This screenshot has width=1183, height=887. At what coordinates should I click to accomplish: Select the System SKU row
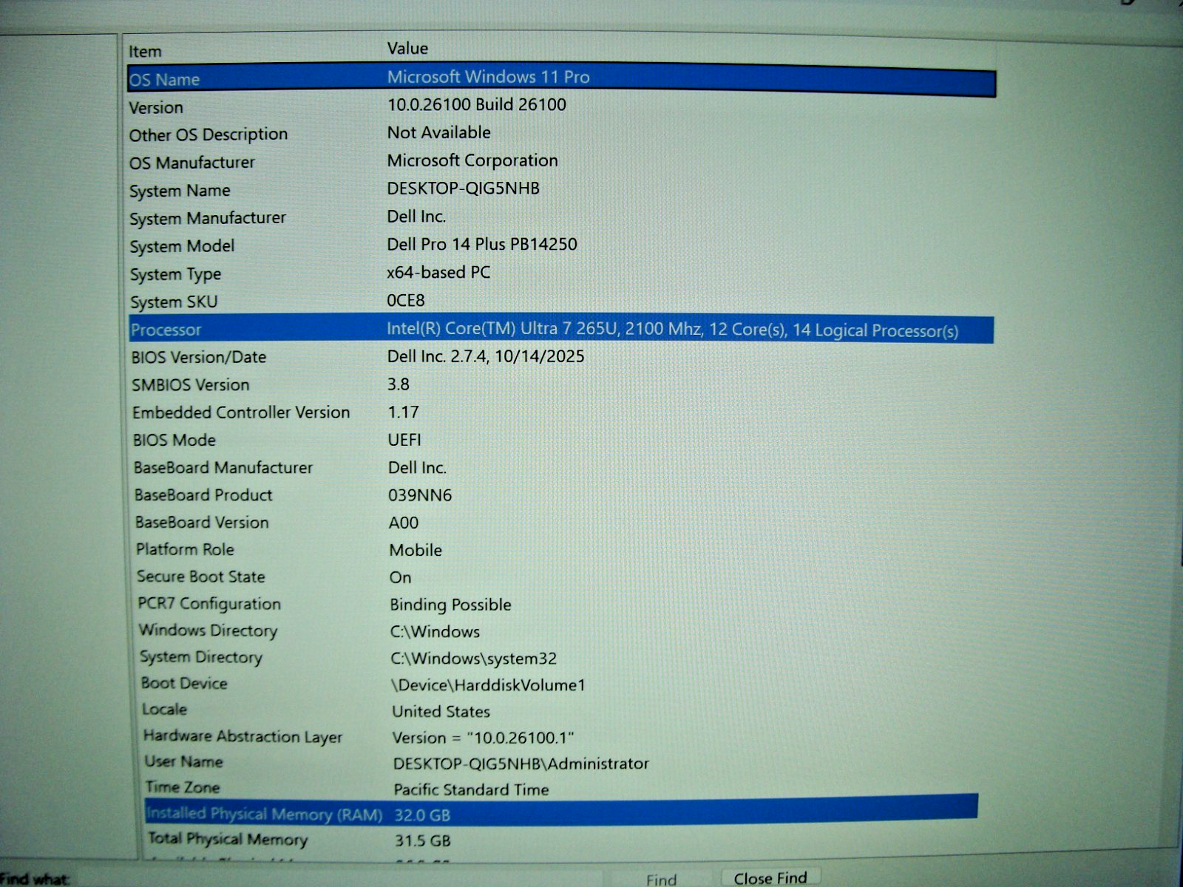(x=174, y=302)
